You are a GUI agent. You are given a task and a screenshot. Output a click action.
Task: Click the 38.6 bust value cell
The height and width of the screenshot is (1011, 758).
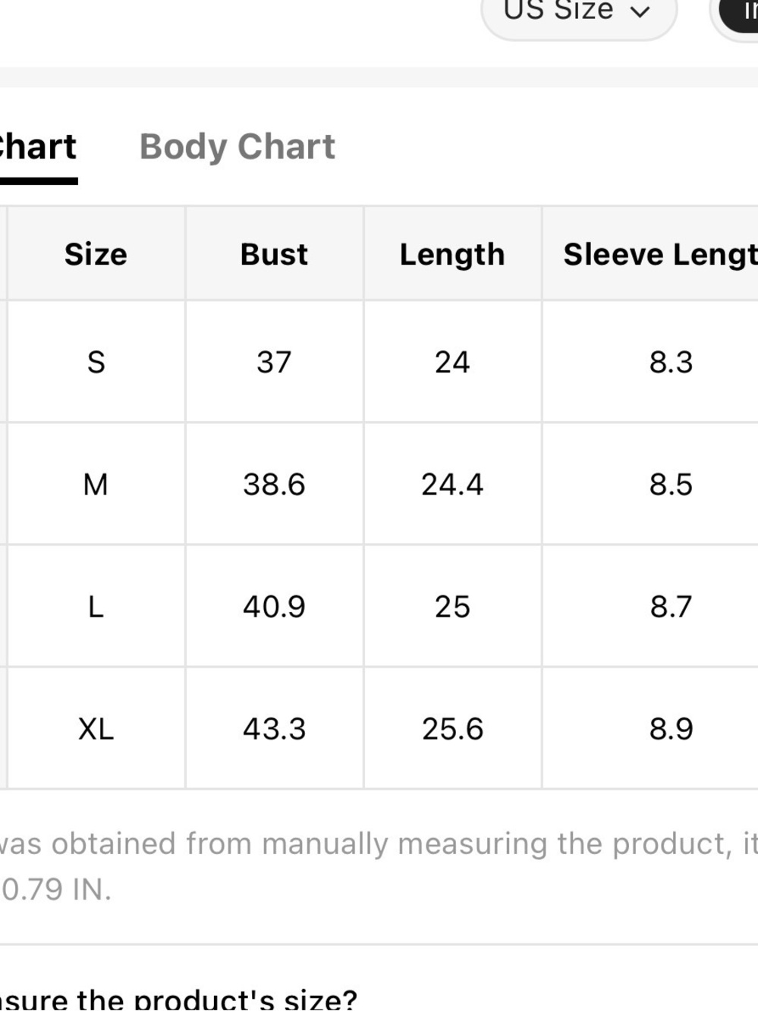click(x=274, y=484)
